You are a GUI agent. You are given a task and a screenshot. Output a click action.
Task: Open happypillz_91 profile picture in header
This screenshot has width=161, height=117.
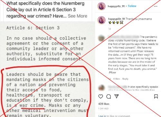tap(101, 6)
